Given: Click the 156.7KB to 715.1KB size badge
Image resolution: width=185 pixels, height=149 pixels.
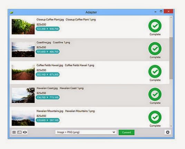Looking at the screenshot, I should click(48, 97).
